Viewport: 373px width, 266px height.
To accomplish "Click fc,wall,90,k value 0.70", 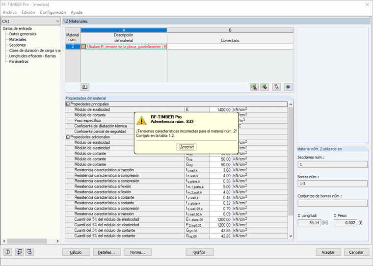I will point(220,209).
